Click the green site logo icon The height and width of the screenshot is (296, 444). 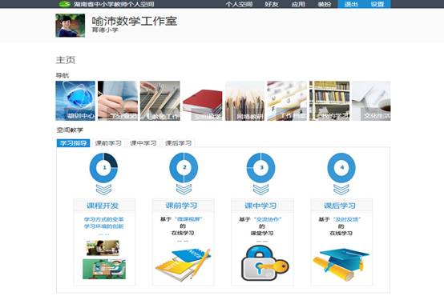click(65, 4)
